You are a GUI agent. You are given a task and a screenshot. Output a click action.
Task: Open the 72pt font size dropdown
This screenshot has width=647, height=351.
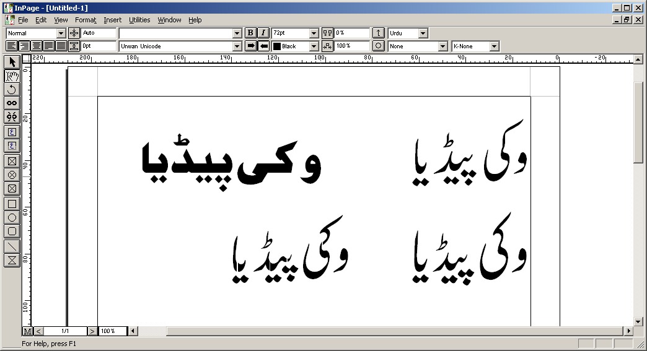click(x=314, y=33)
